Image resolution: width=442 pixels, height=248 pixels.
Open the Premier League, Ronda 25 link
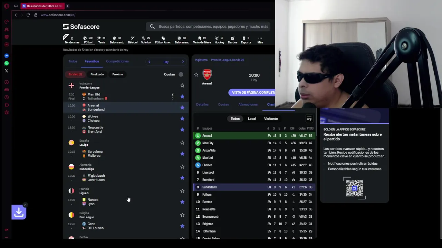(228, 60)
